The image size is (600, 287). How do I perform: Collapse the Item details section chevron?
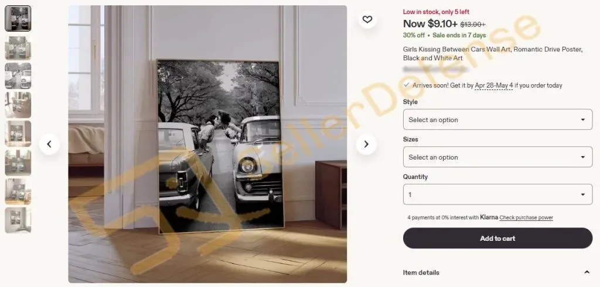[x=587, y=272]
